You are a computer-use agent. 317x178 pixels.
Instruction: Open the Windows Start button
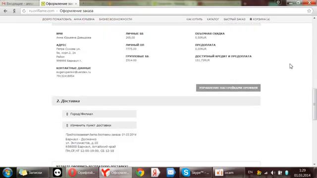pos(7,173)
